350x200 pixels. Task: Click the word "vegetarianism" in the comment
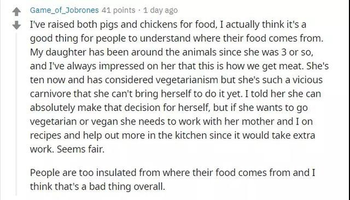(x=186, y=80)
